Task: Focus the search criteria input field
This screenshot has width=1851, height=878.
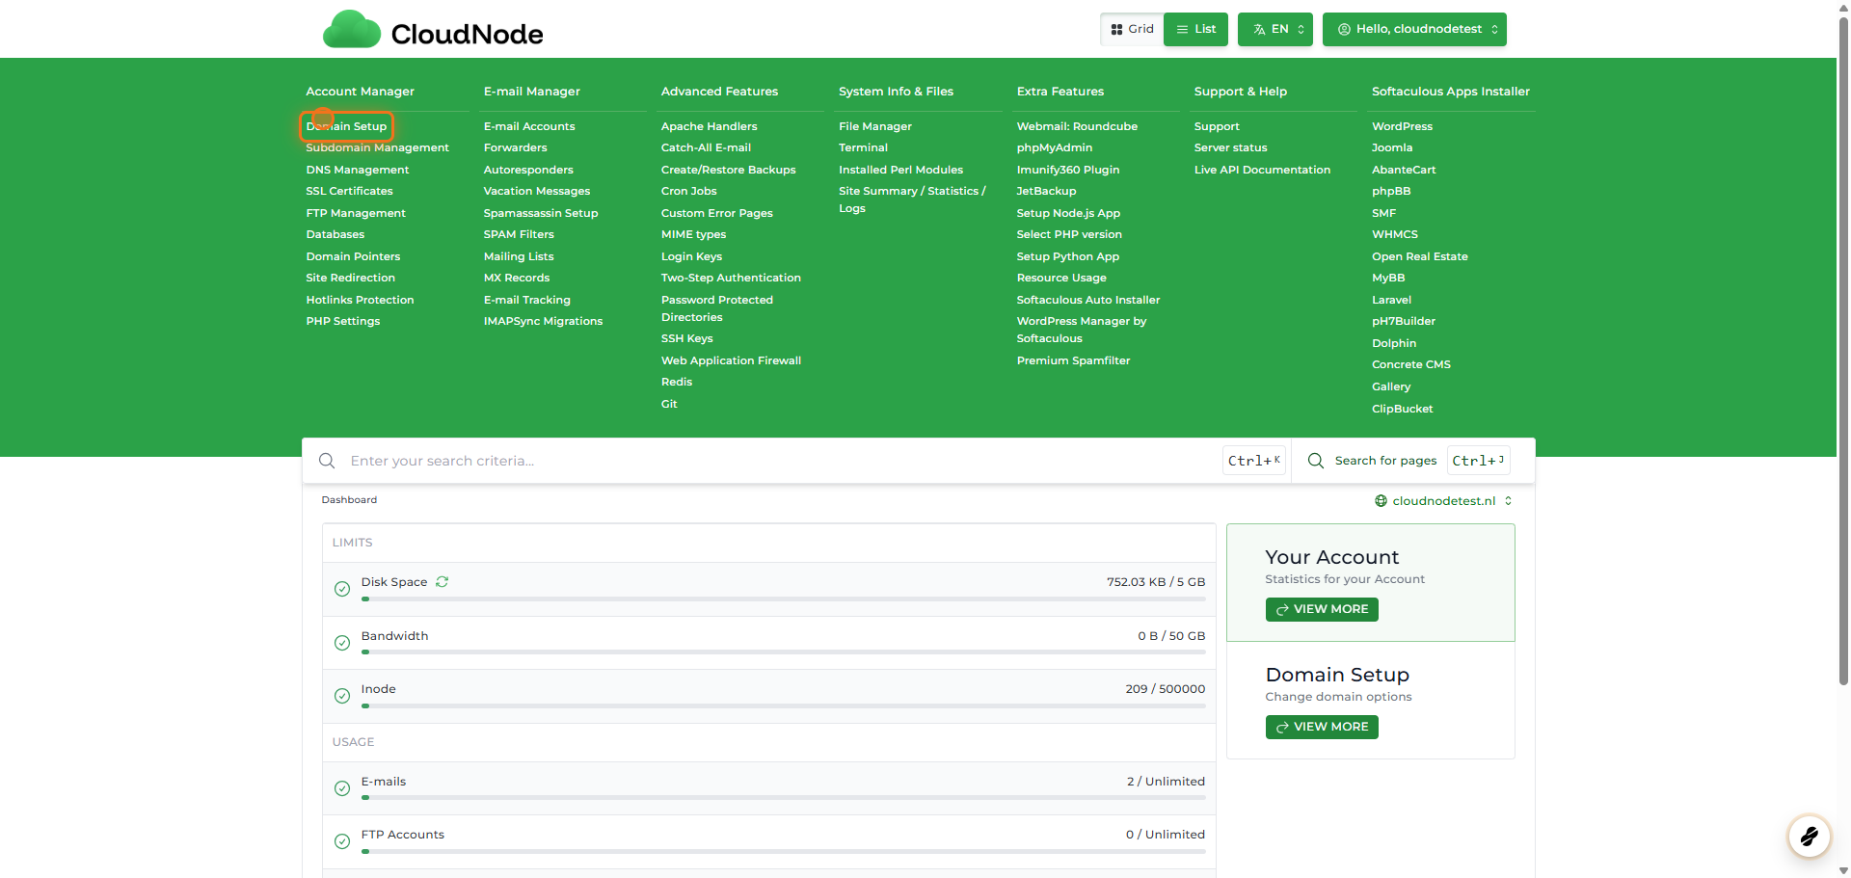Action: [771, 461]
